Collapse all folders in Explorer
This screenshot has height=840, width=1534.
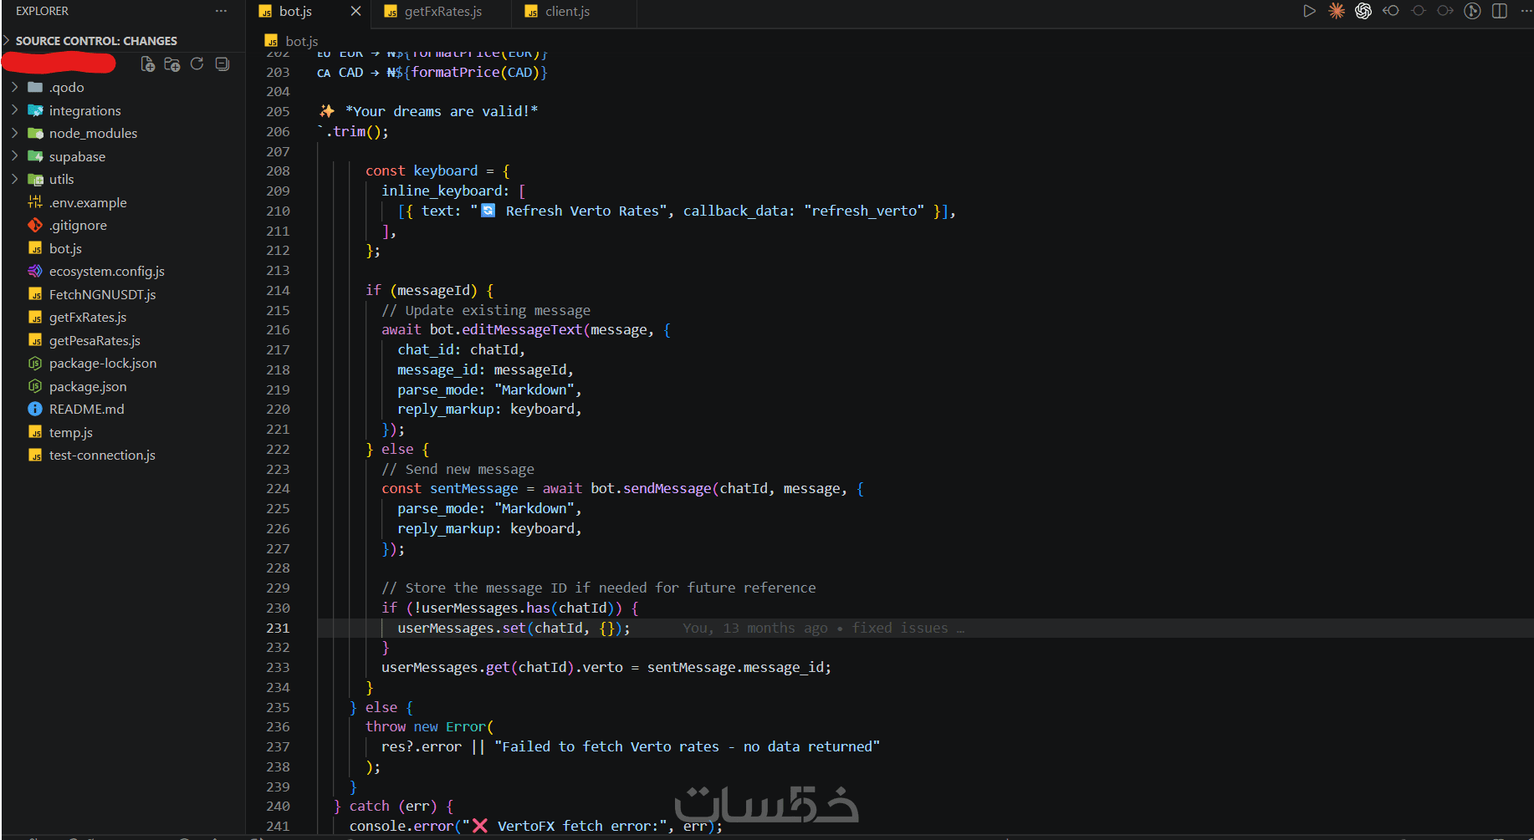[x=222, y=64]
